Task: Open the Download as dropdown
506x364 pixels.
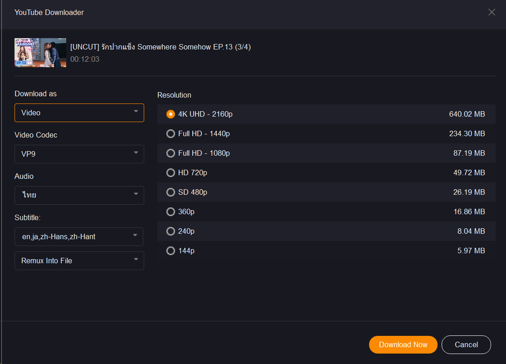Action: tap(79, 113)
